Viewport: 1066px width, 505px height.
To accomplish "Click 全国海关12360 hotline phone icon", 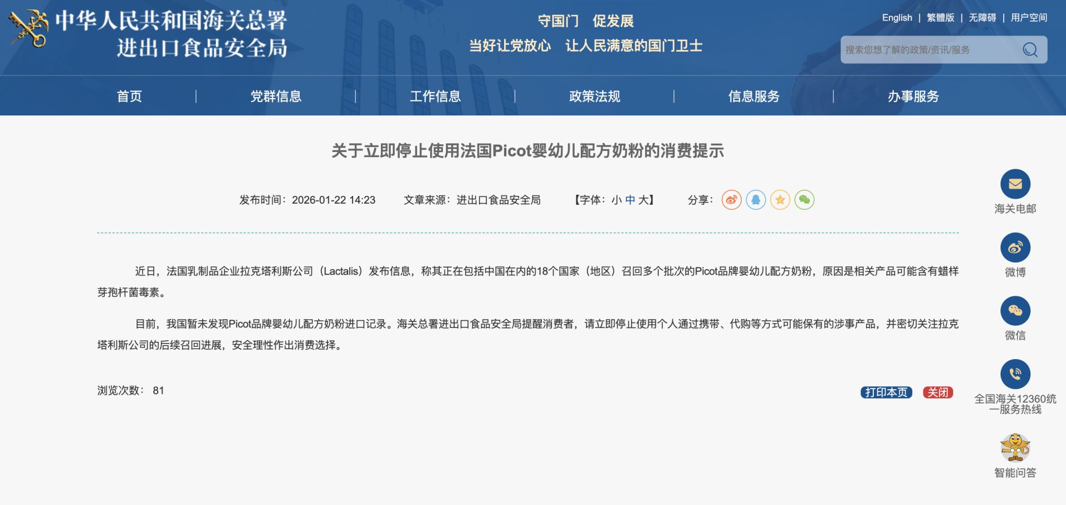I will (x=1015, y=374).
